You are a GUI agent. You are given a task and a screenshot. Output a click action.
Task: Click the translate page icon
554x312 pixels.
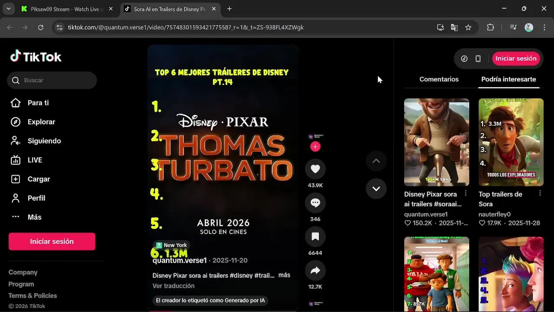pyautogui.click(x=454, y=27)
